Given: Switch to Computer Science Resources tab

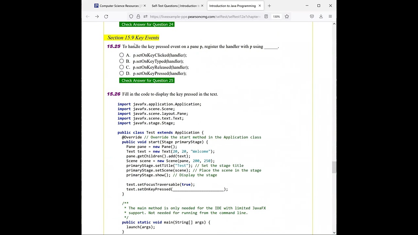Looking at the screenshot, I should click(x=119, y=6).
